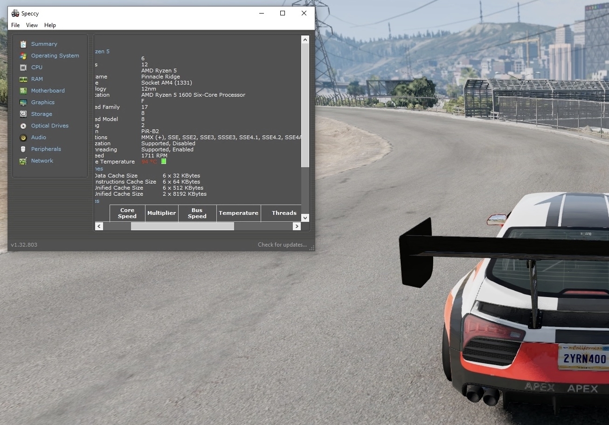The image size is (609, 425).
Task: Click the RAM module icon
Action: coord(23,79)
